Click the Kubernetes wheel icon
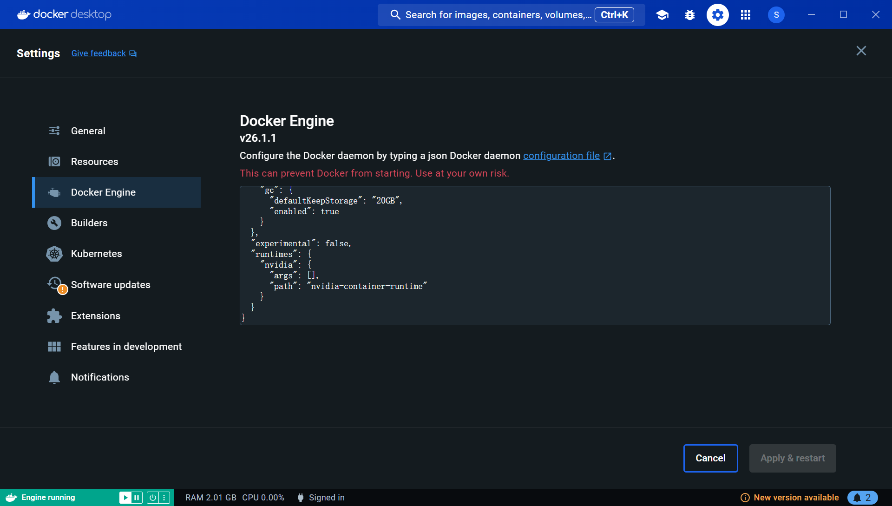The height and width of the screenshot is (506, 892). (x=54, y=254)
